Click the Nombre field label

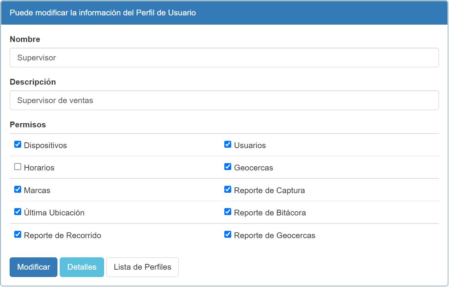tap(25, 39)
